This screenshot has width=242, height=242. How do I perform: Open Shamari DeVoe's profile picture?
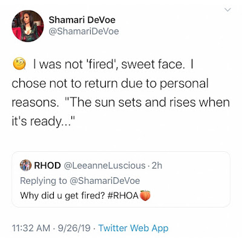[x=28, y=26]
